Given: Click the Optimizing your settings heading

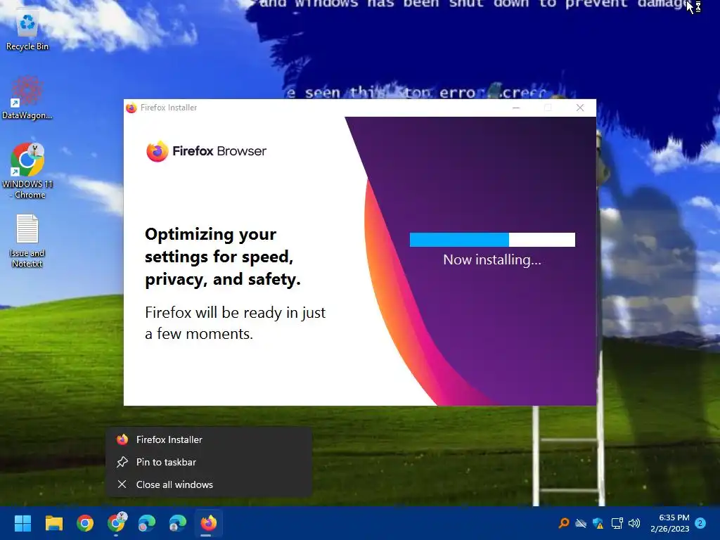Looking at the screenshot, I should coord(223,257).
